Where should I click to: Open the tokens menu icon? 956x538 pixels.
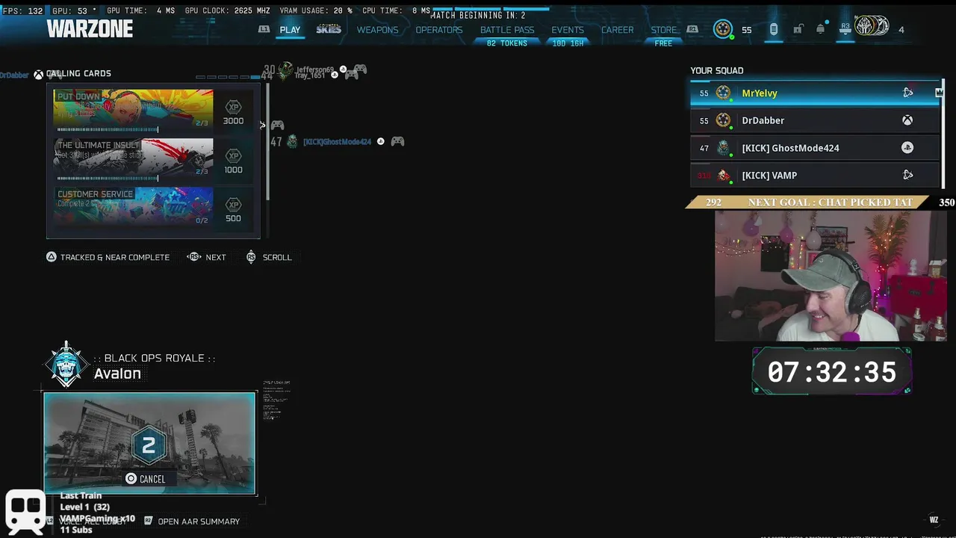(x=774, y=29)
